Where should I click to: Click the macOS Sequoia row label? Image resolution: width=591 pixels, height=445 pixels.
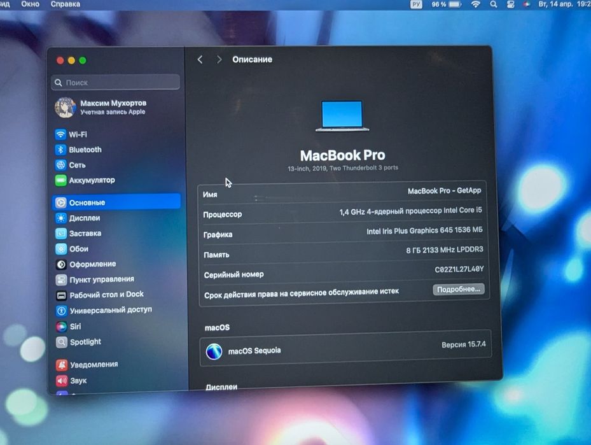(254, 351)
